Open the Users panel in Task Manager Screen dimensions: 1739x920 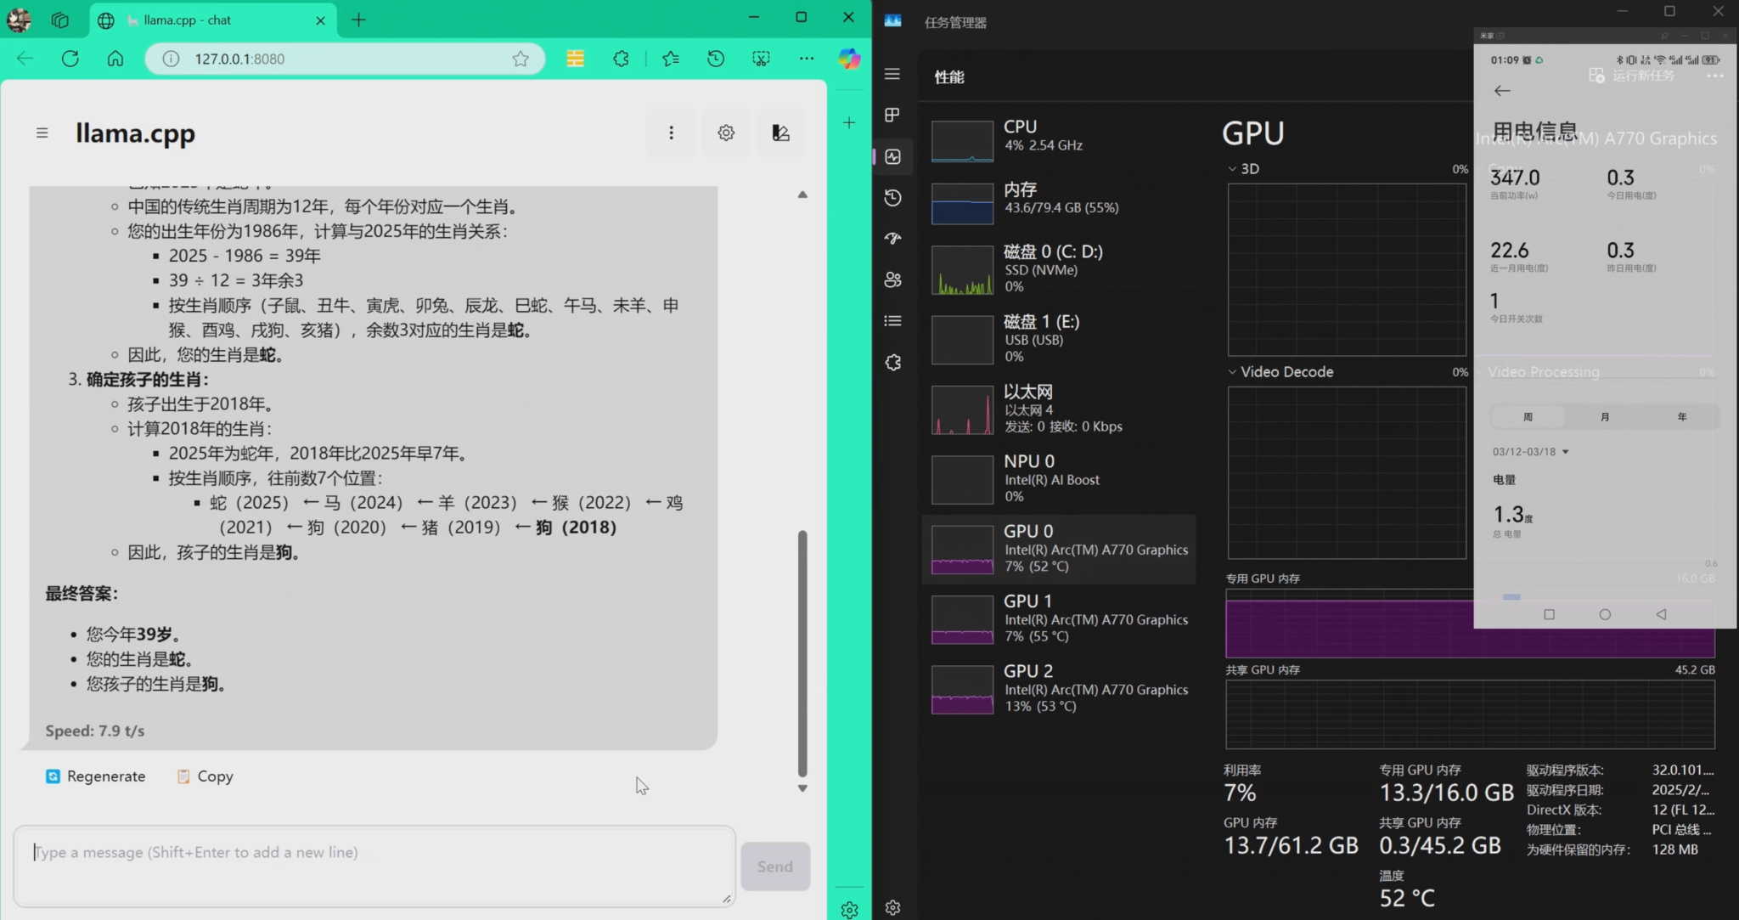point(892,279)
